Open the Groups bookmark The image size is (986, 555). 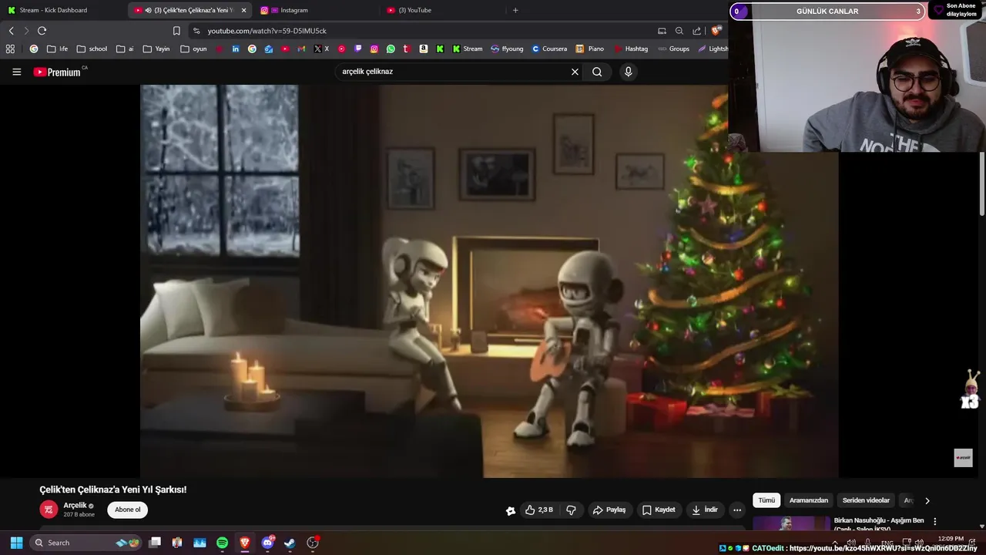pos(673,49)
